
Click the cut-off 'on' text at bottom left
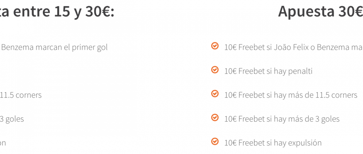(x=3, y=143)
